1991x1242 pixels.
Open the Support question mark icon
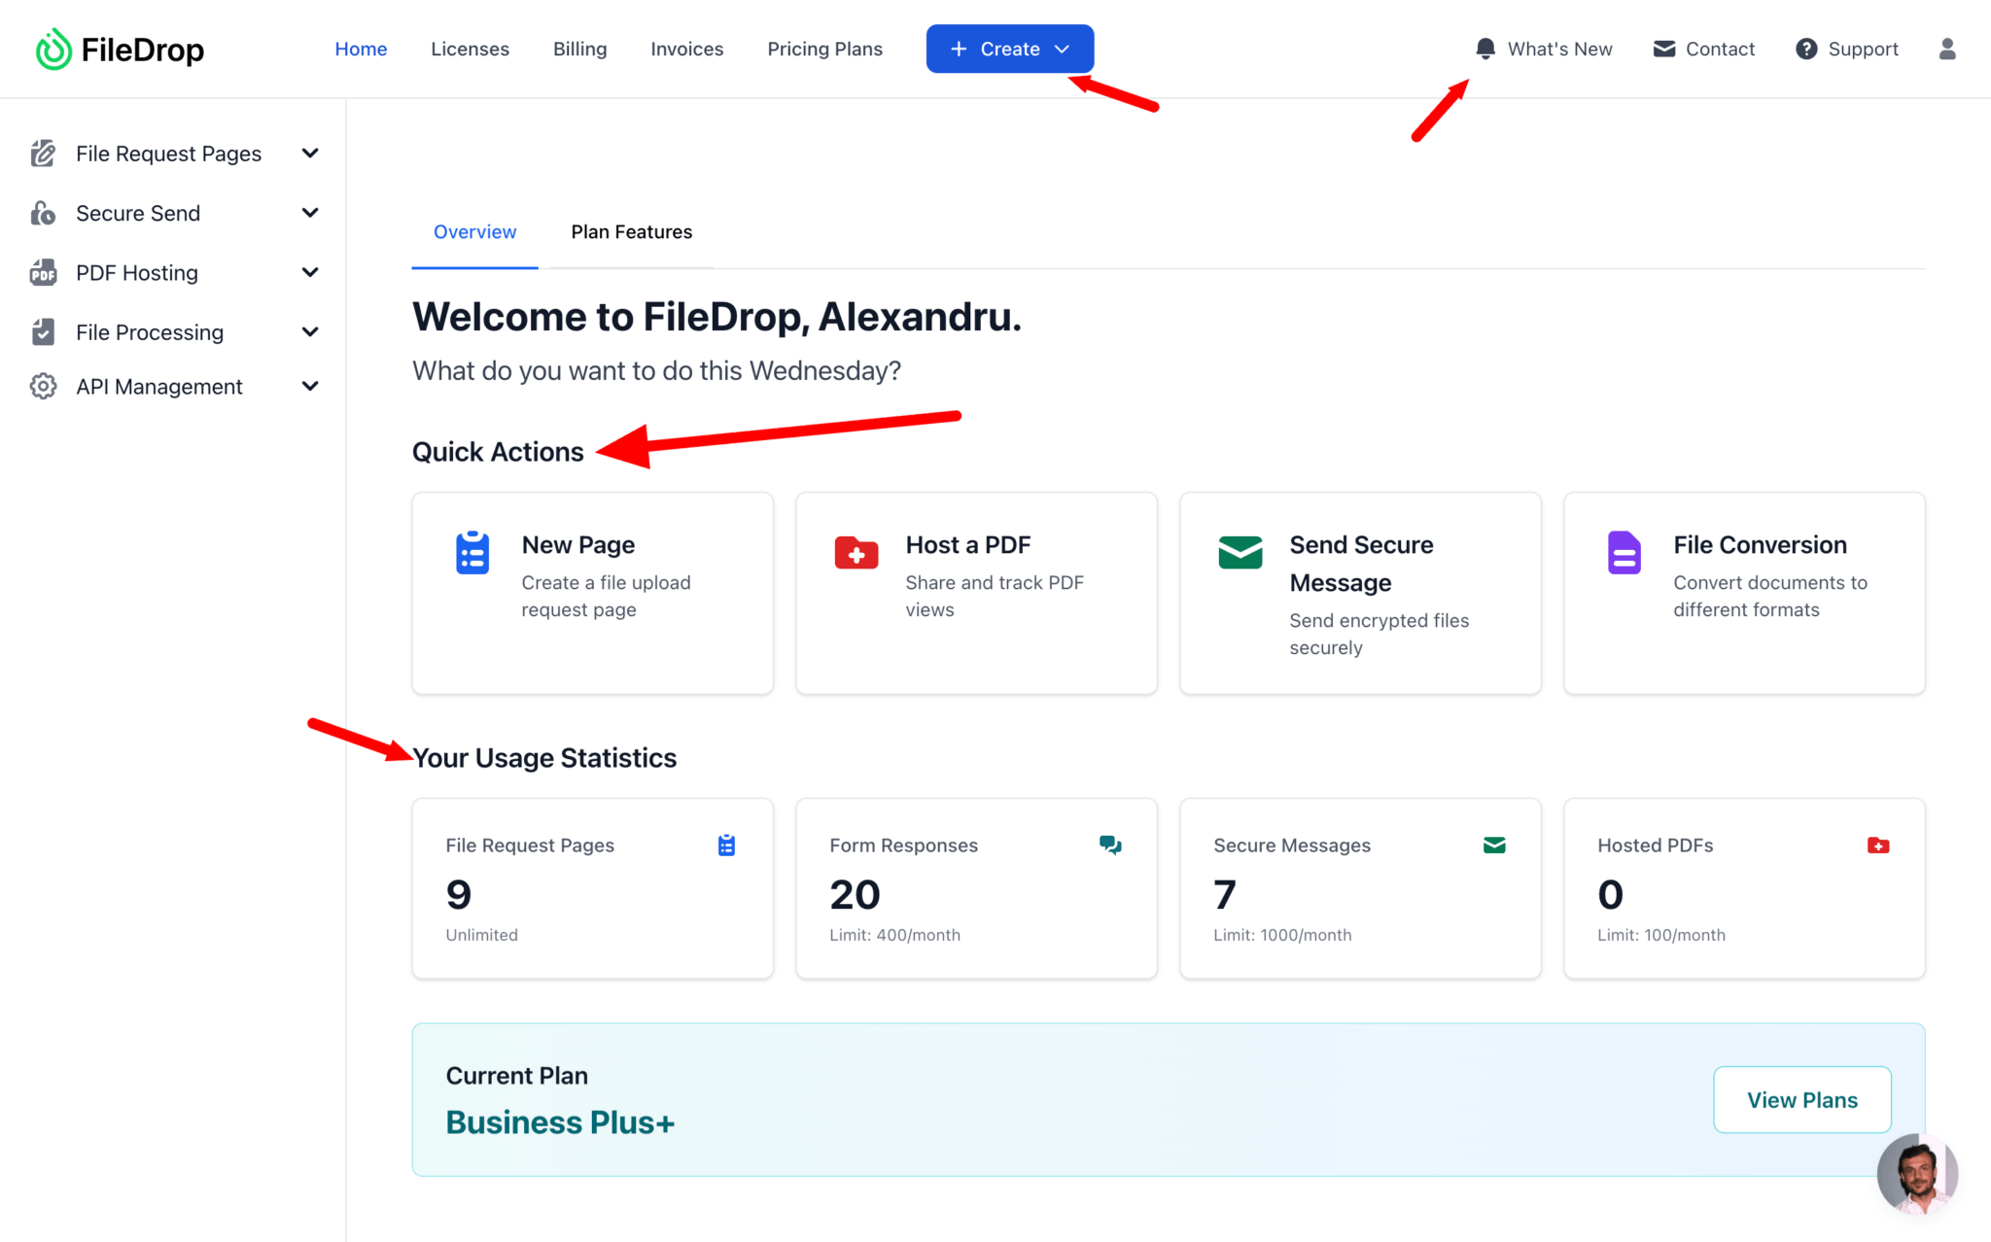1805,49
